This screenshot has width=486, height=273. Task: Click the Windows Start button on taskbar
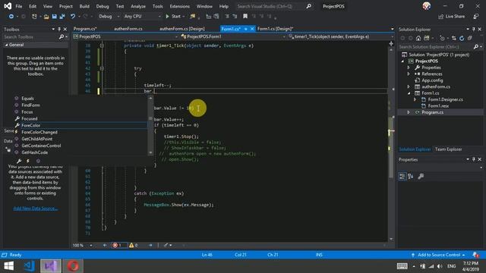pos(8,266)
